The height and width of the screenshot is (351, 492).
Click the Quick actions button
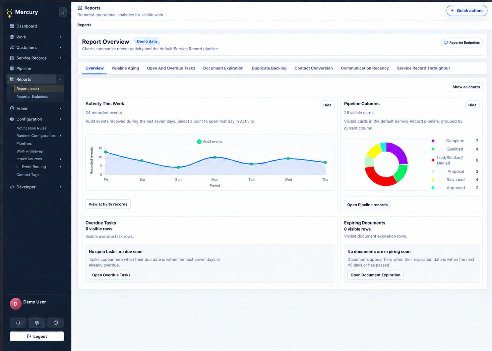(467, 11)
